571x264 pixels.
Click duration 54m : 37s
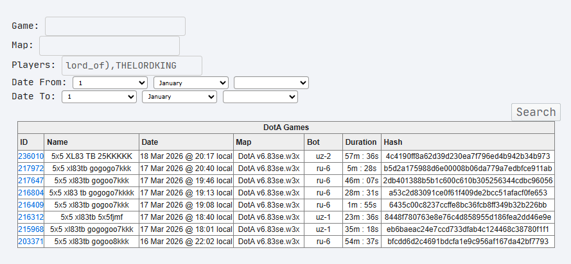362,242
